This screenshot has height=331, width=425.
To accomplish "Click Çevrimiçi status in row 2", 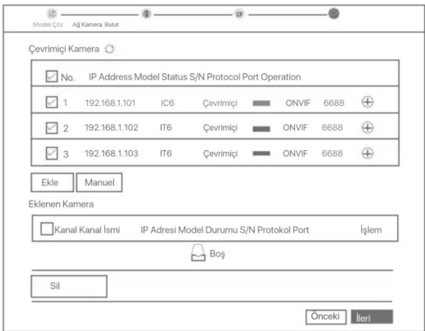I will coord(220,128).
